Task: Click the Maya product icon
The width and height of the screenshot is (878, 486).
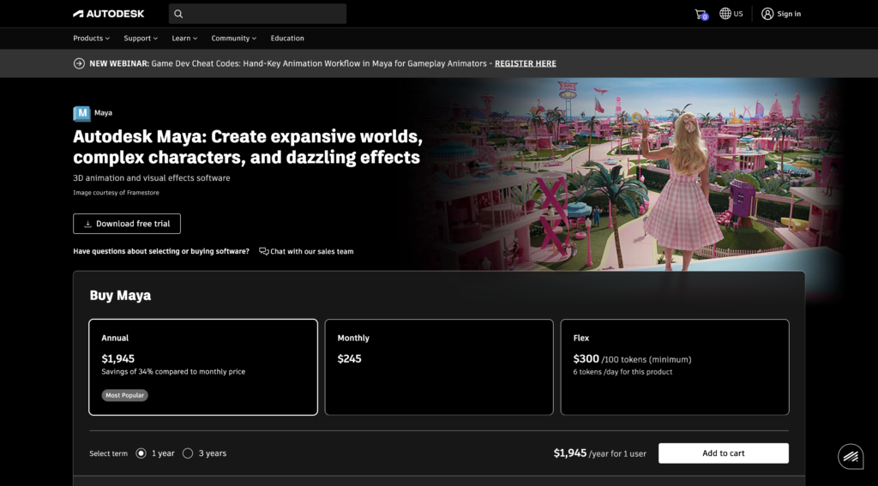Action: click(81, 113)
